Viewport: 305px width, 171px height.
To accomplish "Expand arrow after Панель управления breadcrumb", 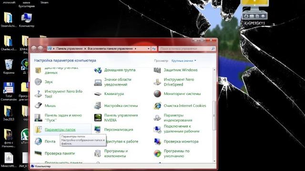I will click(85, 48).
